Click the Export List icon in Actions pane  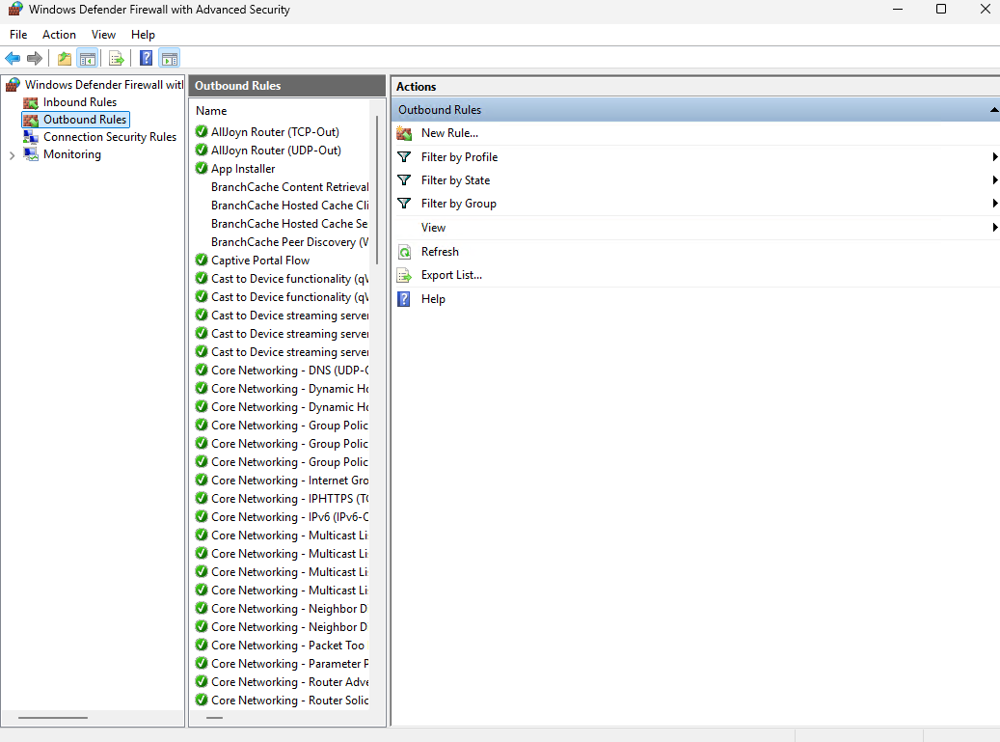(x=404, y=275)
